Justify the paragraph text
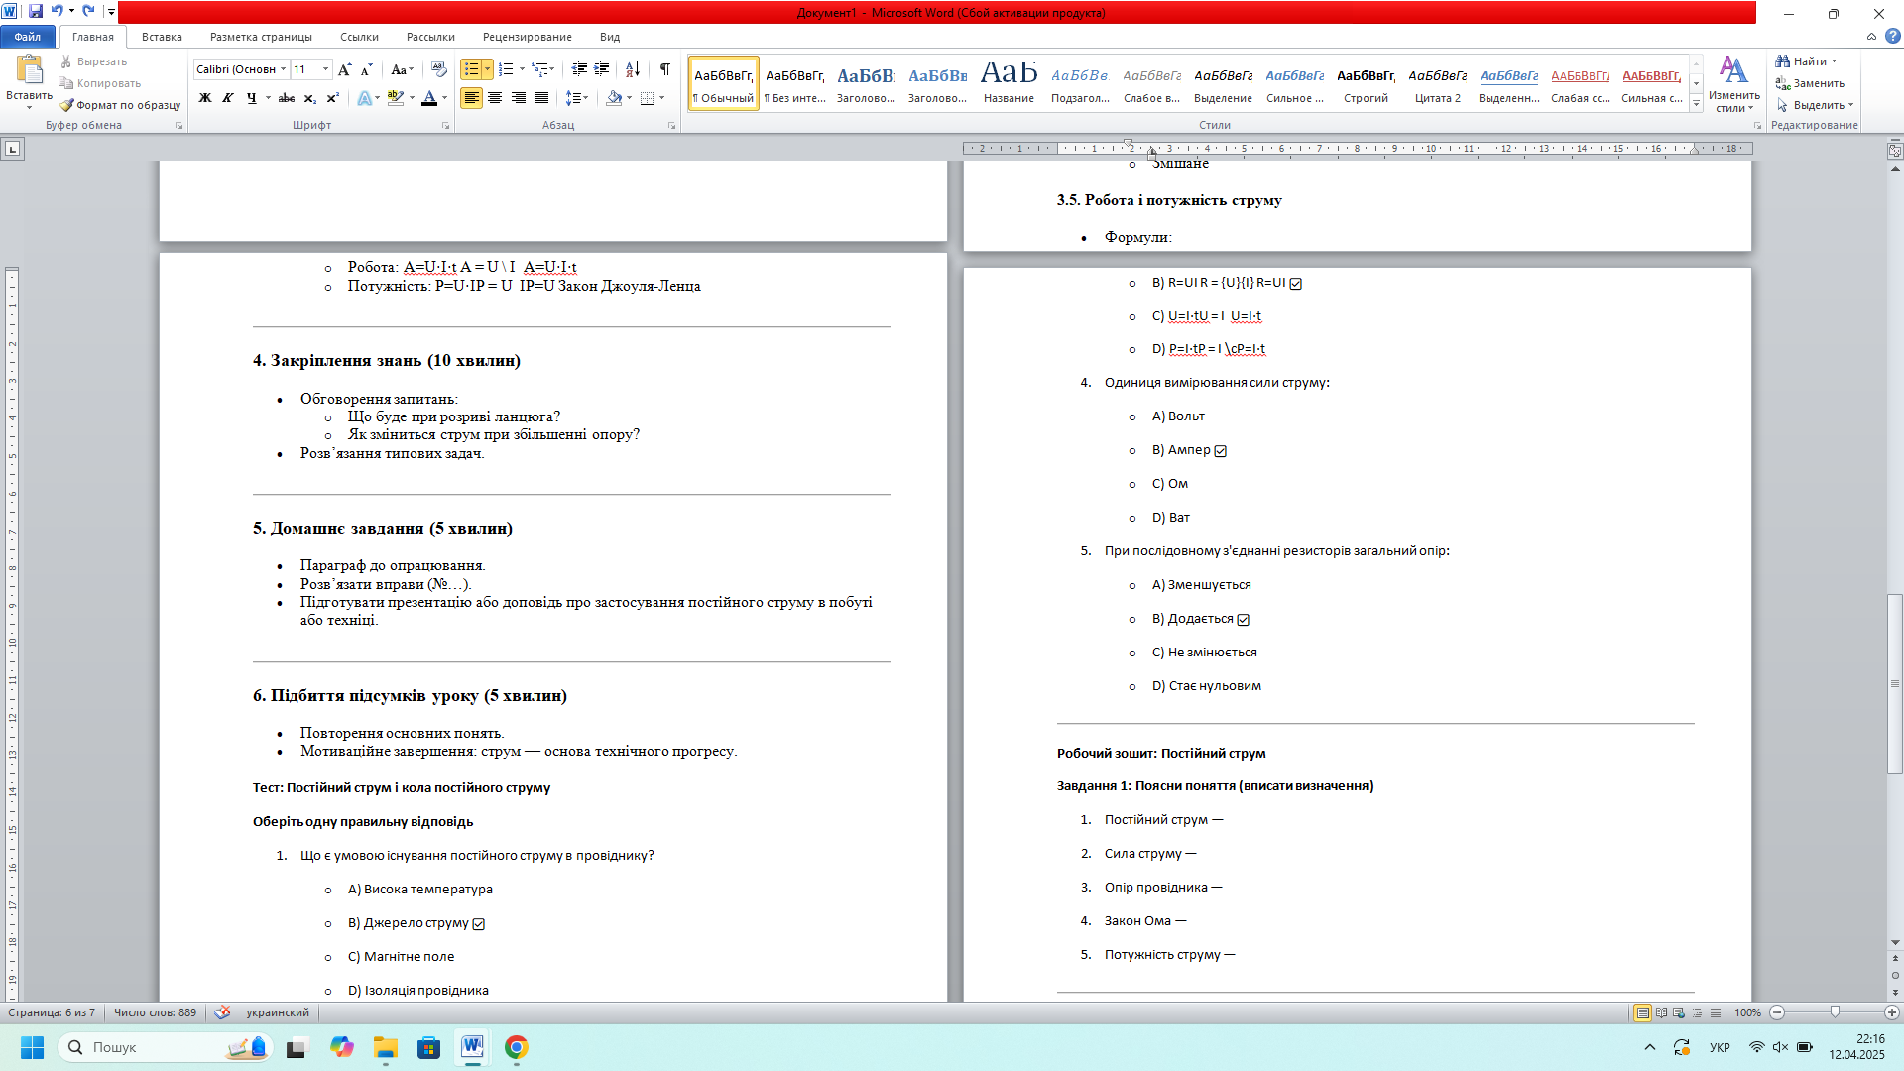The image size is (1904, 1071). 541,98
